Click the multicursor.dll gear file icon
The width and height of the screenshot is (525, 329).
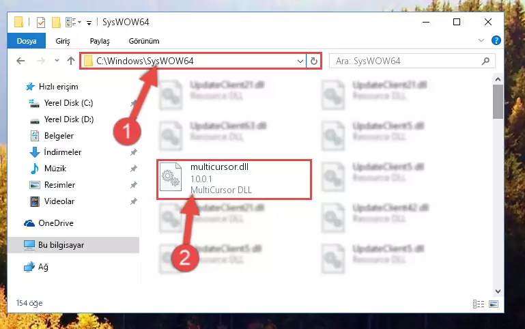tap(171, 177)
